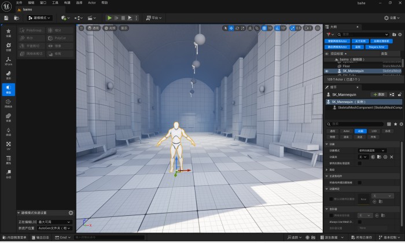The height and width of the screenshot is (243, 405).
Task: Open the 选择 menu
Action: point(79,2)
